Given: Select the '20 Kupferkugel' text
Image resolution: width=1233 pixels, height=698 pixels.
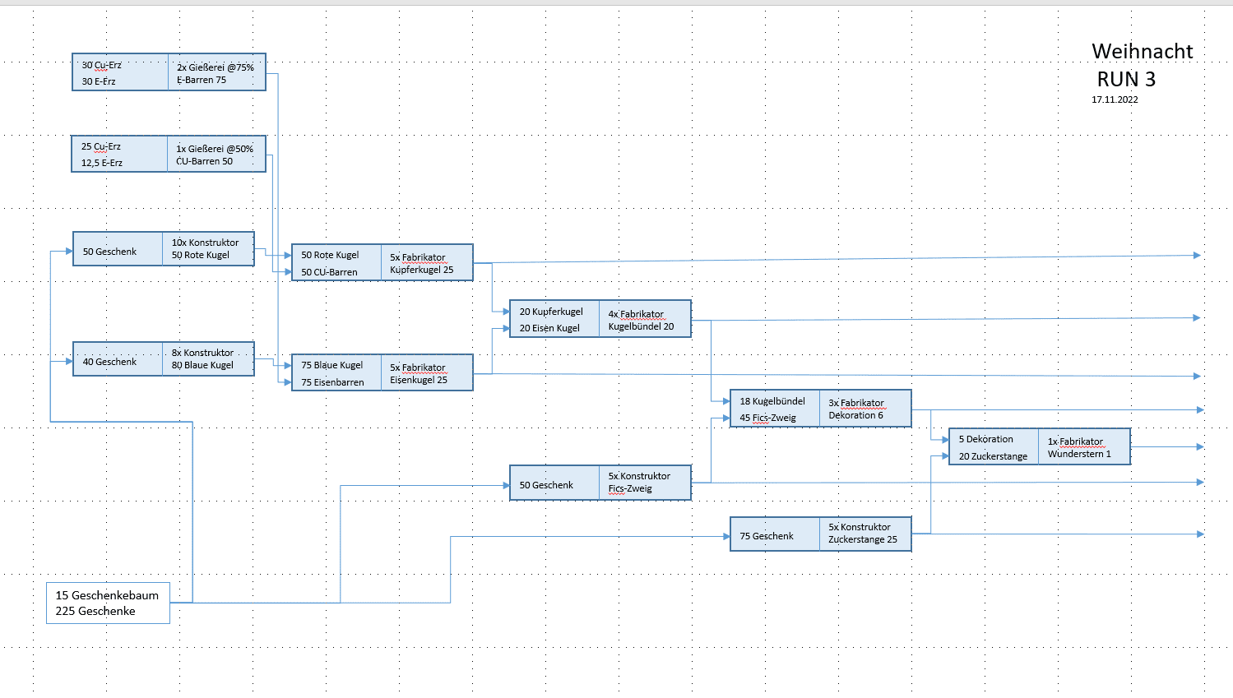Looking at the screenshot, I should [551, 312].
